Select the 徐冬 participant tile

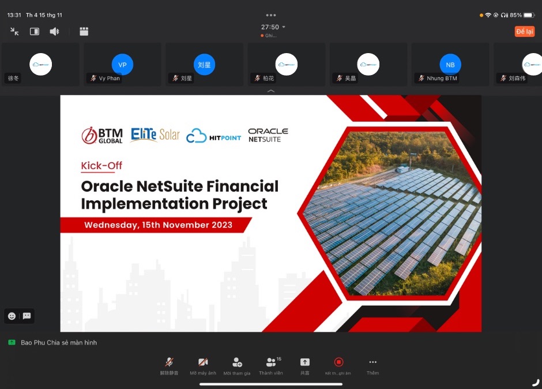click(x=41, y=65)
